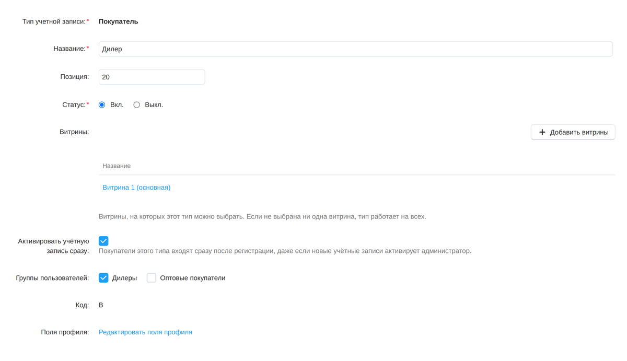Viewport: 627px width, 361px height.
Task: Click the Группы пользователей field label
Action: pos(52,278)
